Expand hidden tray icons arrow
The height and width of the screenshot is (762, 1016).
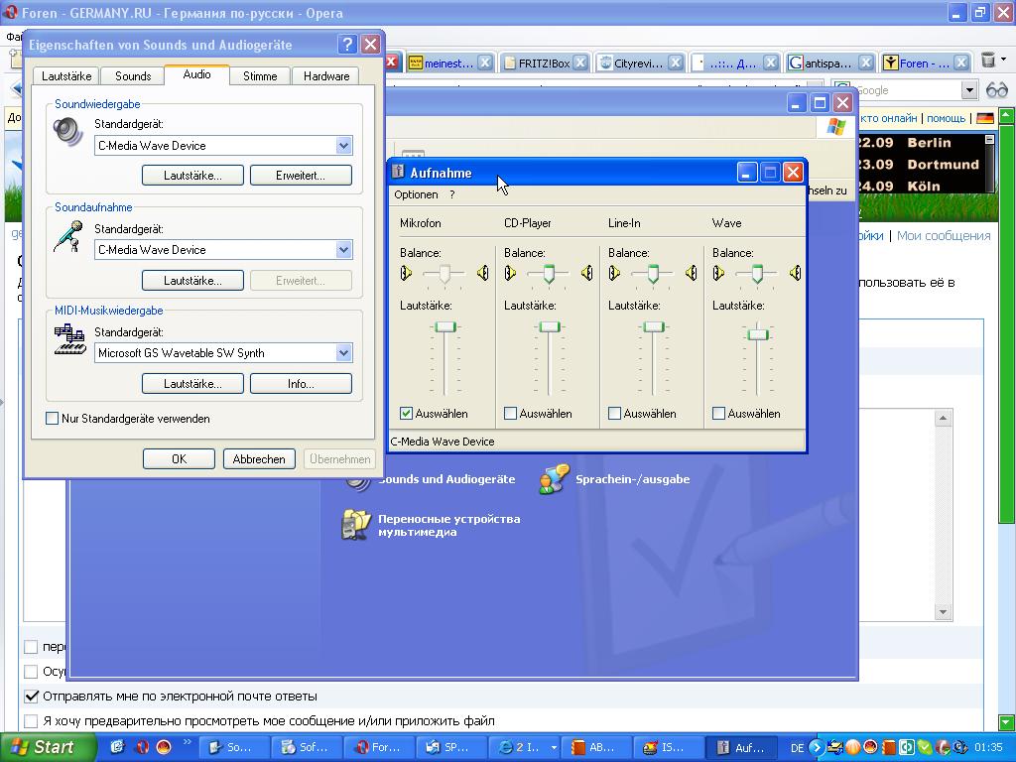[816, 748]
